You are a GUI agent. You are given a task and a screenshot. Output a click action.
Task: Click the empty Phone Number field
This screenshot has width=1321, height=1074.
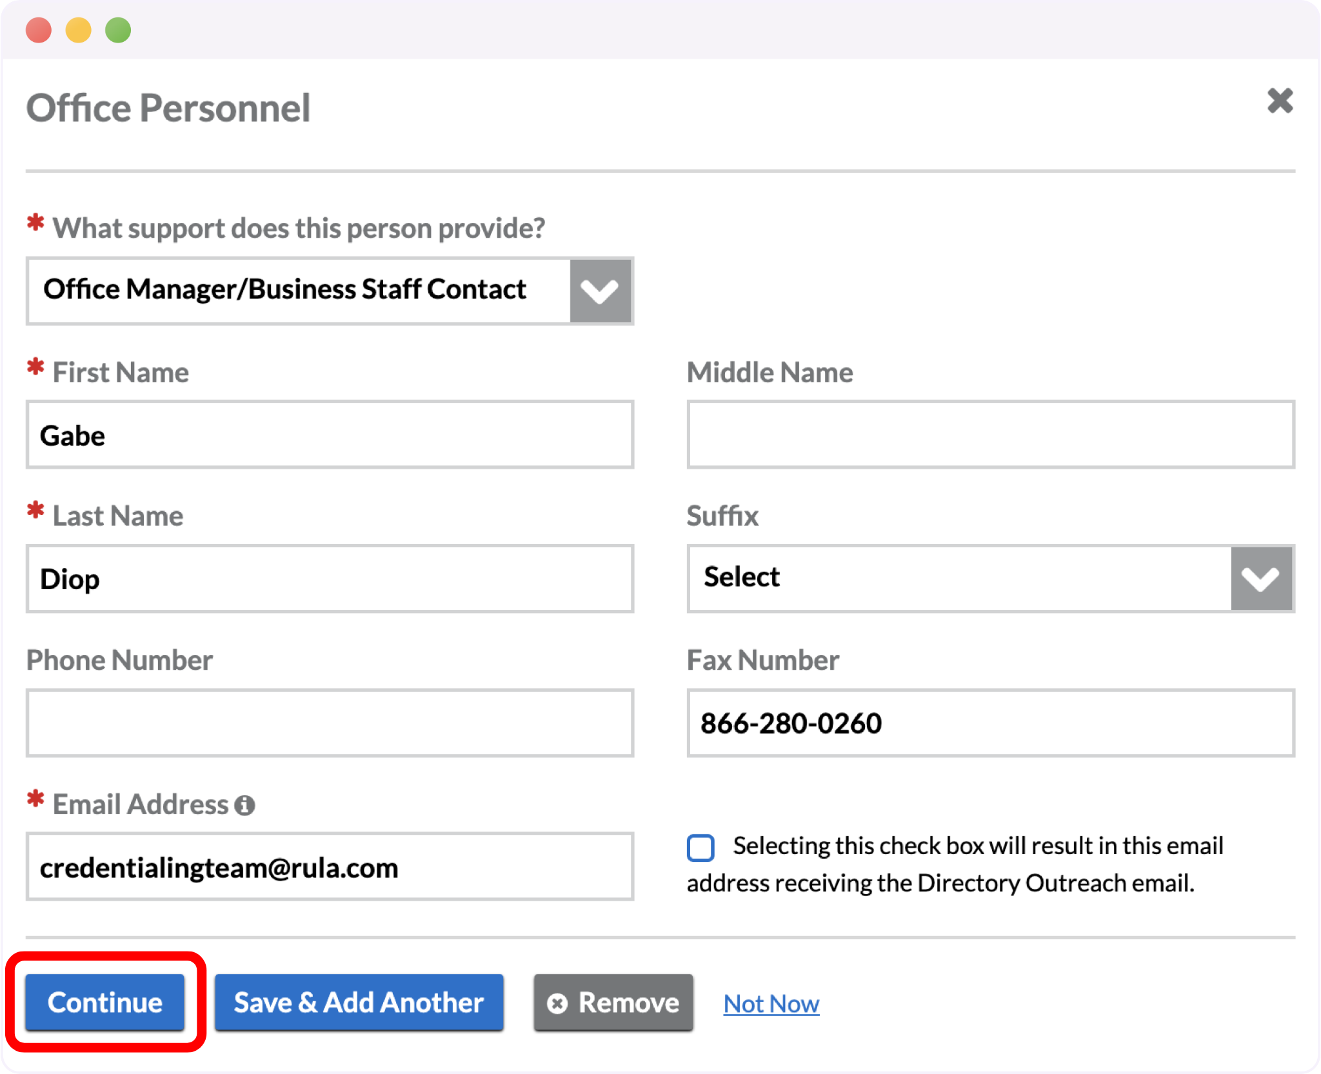point(330,723)
